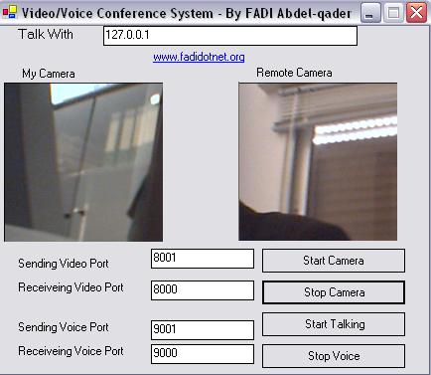Click the My Camera video preview

pos(83,162)
